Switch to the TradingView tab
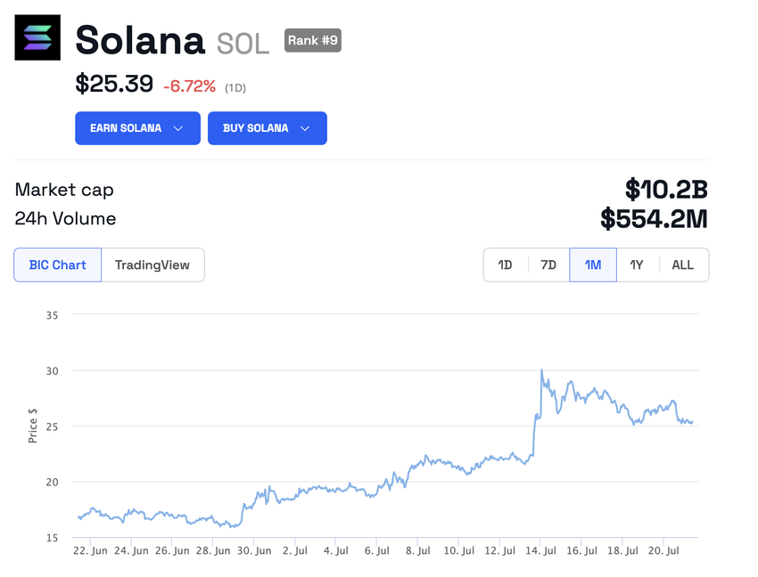 (x=152, y=264)
